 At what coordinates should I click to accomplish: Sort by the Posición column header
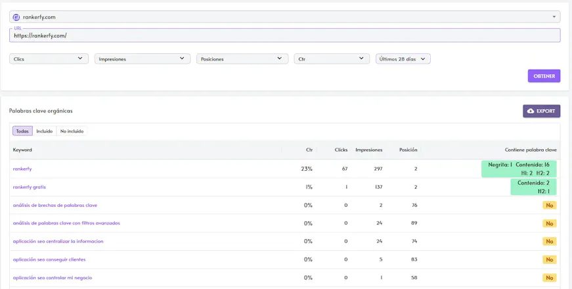click(408, 150)
